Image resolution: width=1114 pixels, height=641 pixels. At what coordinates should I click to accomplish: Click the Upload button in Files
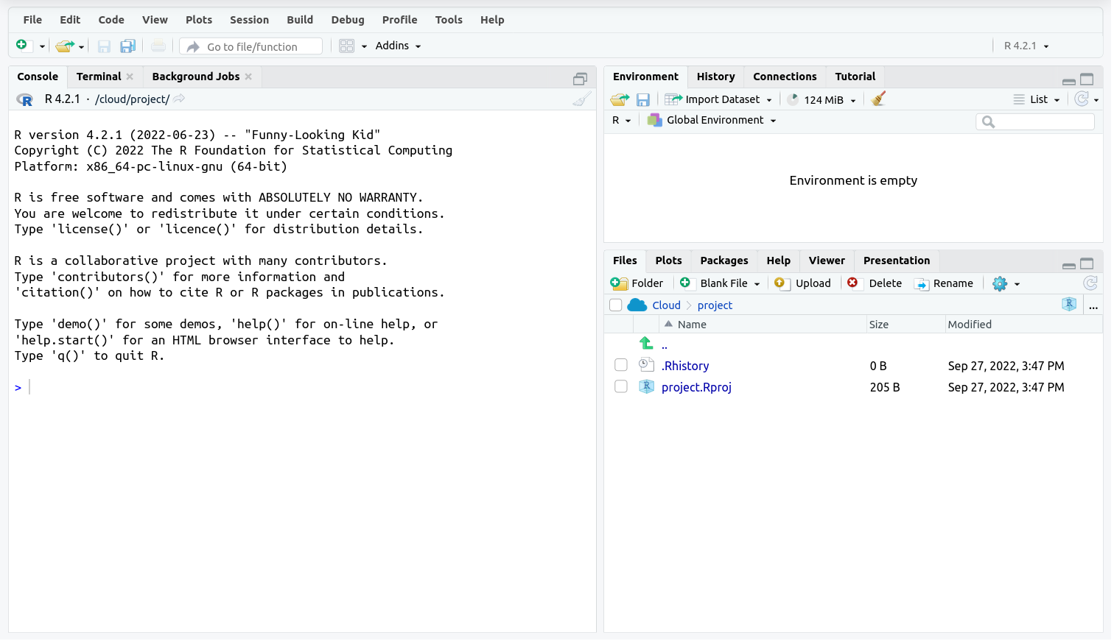click(x=804, y=283)
